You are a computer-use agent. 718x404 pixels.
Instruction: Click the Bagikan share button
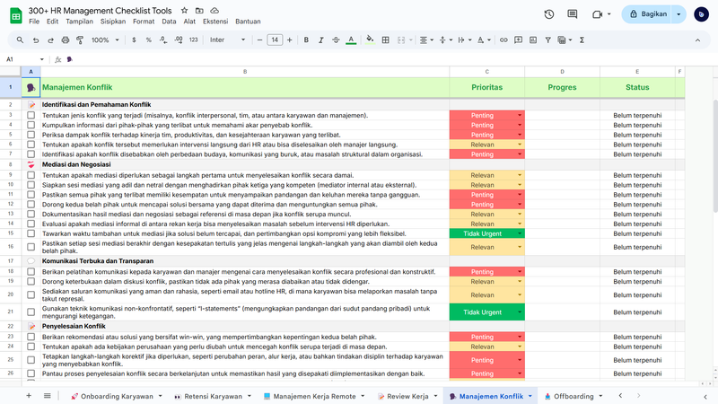648,14
